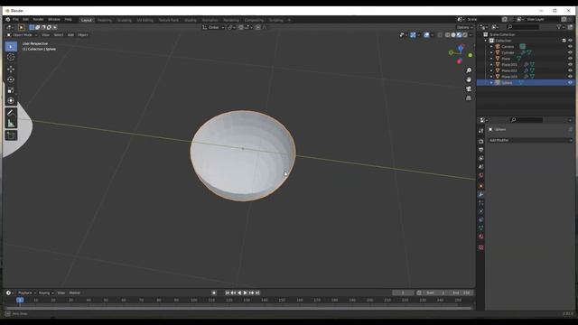Click play animation button
This screenshot has width=578, height=325.
tap(245, 292)
